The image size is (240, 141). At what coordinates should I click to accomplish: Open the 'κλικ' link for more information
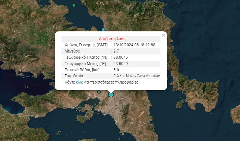pos(79,82)
